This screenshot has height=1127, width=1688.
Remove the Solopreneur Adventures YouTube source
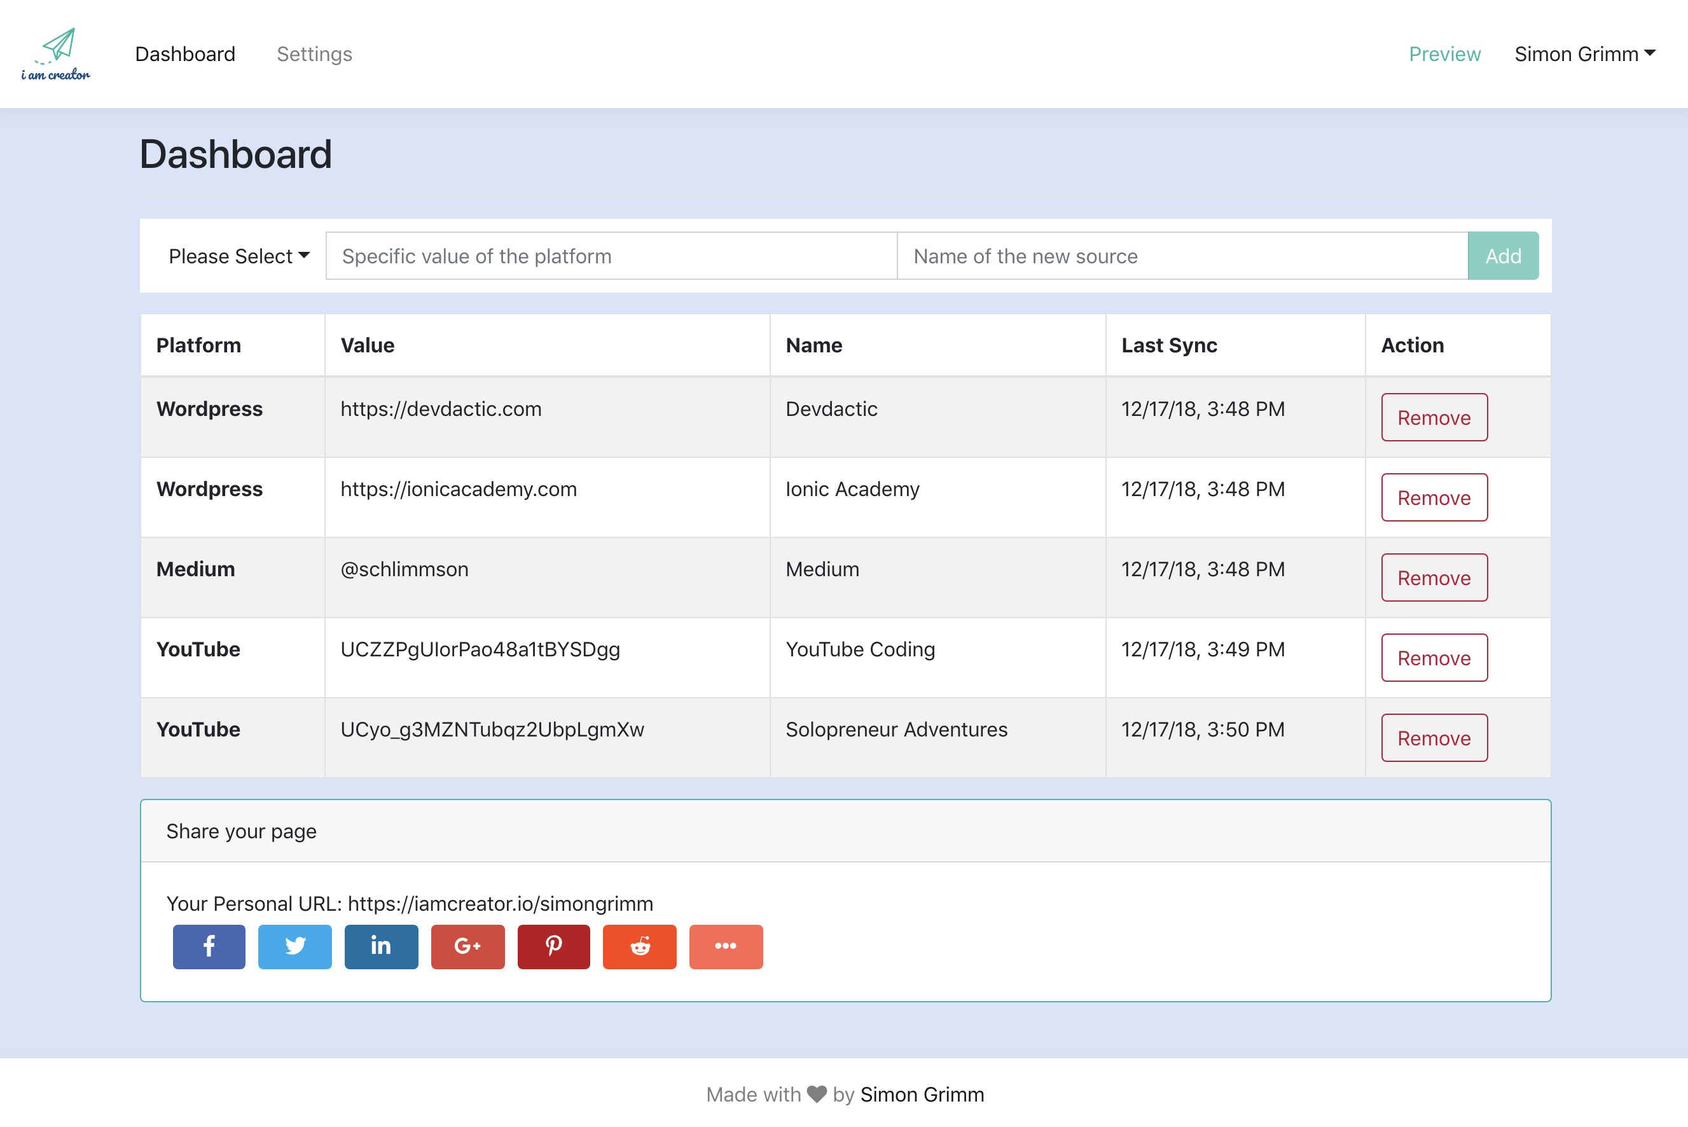pyautogui.click(x=1434, y=738)
